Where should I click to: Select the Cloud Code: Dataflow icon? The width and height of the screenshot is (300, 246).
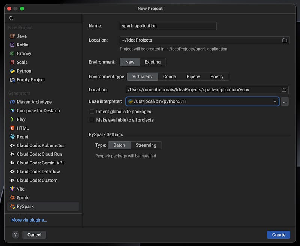(x=12, y=171)
